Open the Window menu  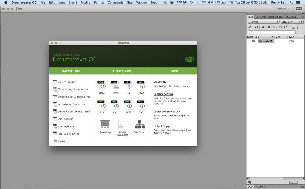click(141, 2)
